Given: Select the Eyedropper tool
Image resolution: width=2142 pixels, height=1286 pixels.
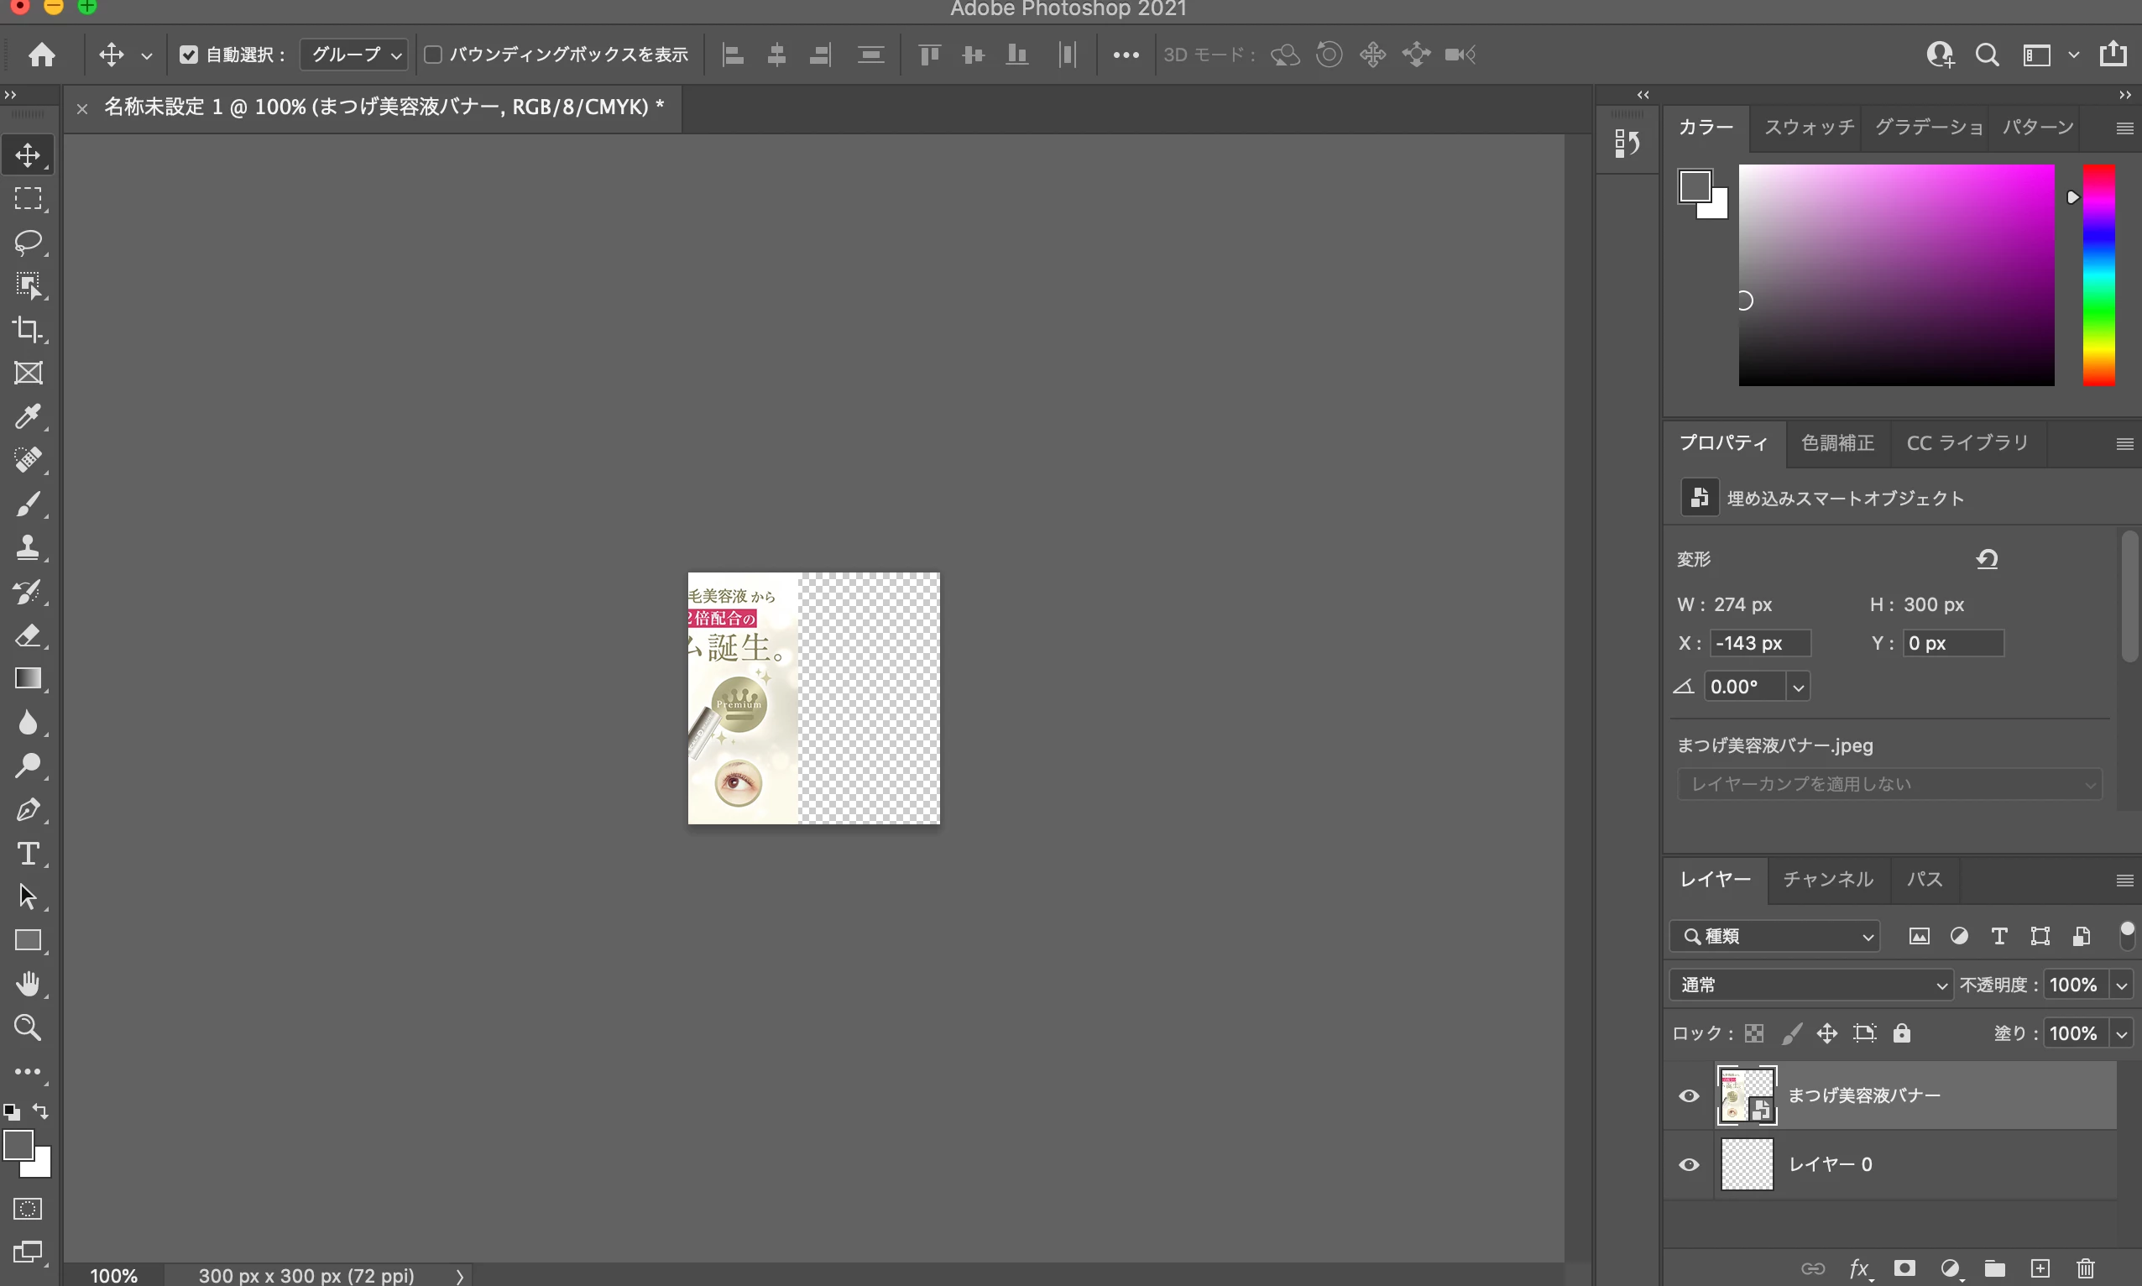Looking at the screenshot, I should tap(28, 417).
